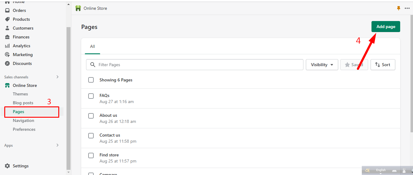413x175 pixels.
Task: Open the Visibility filter dropdown
Action: click(x=322, y=65)
